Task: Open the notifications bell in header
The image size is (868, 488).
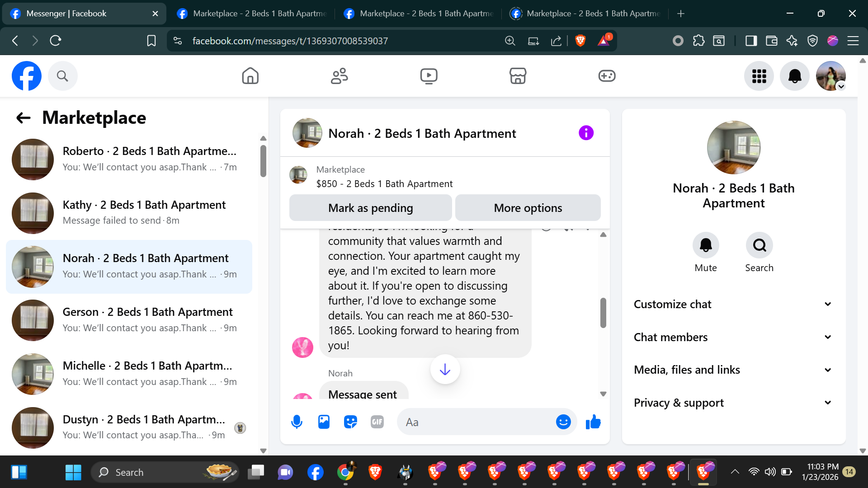Action: tap(794, 76)
